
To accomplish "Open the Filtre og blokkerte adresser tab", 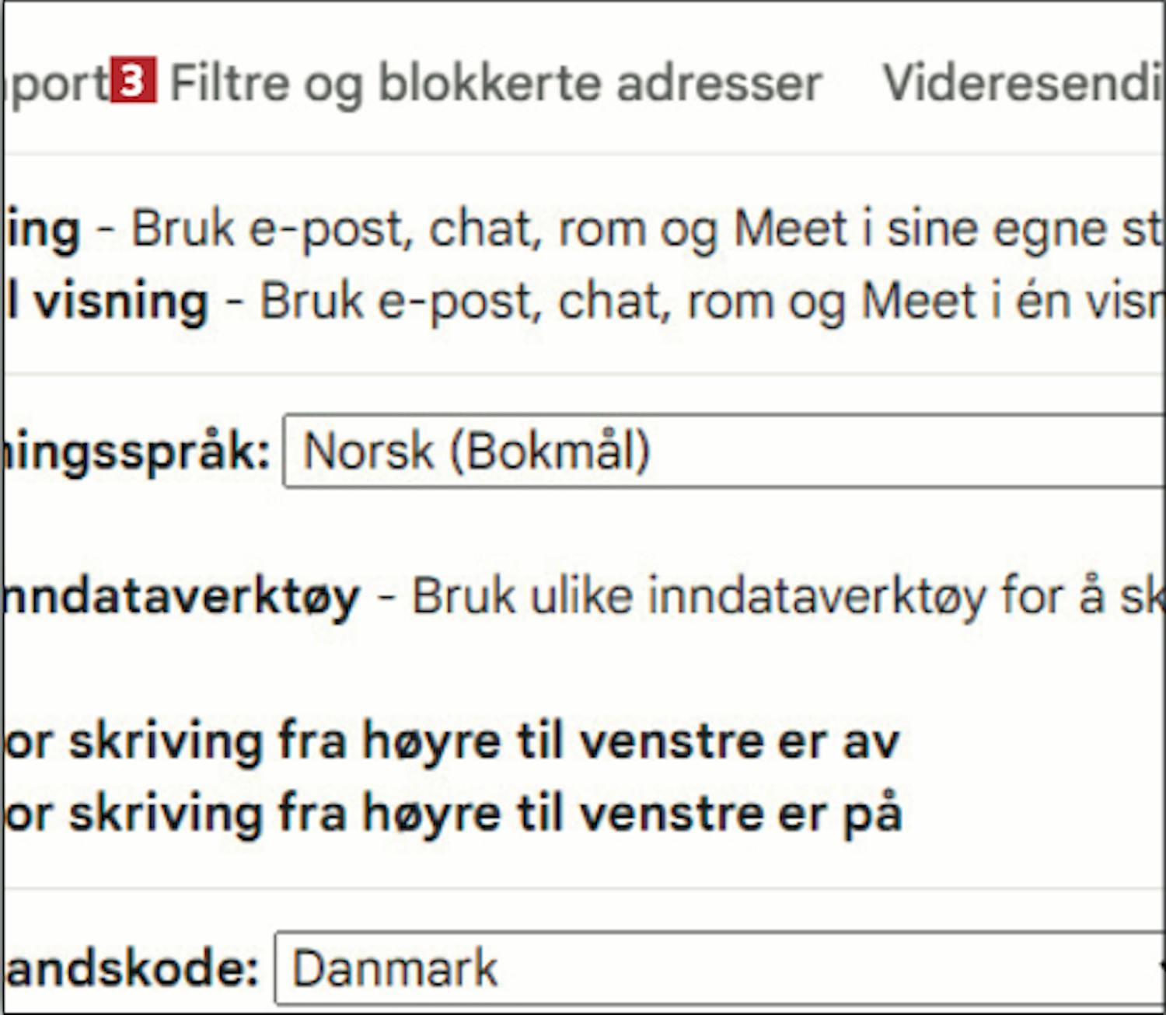I will pyautogui.click(x=496, y=83).
